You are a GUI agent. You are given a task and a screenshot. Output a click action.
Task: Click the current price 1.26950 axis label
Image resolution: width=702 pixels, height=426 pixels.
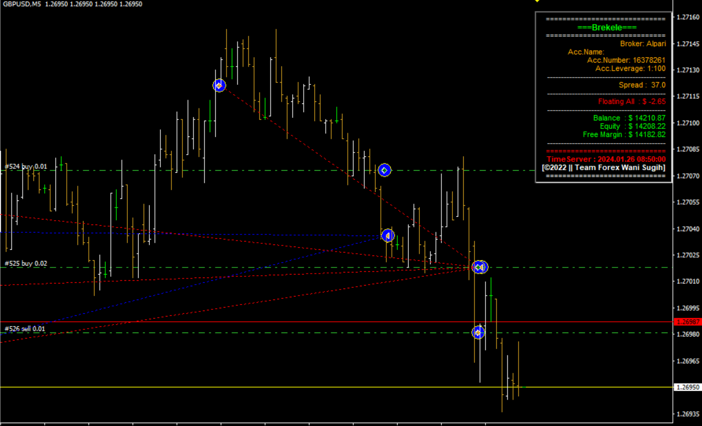pos(687,387)
